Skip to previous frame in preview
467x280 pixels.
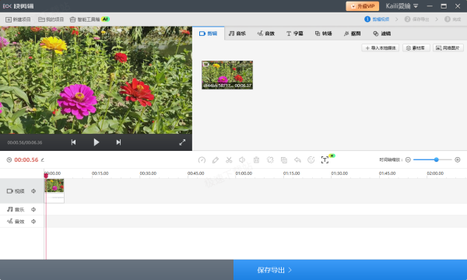73,142
